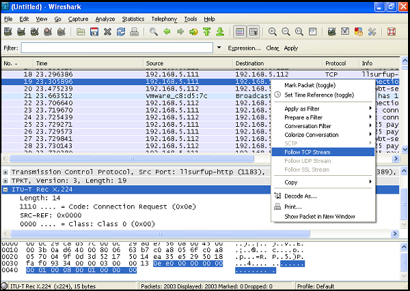Screen dimensions: 410x291
Task: Open Colorize Conversation submenu
Action: 323,134
